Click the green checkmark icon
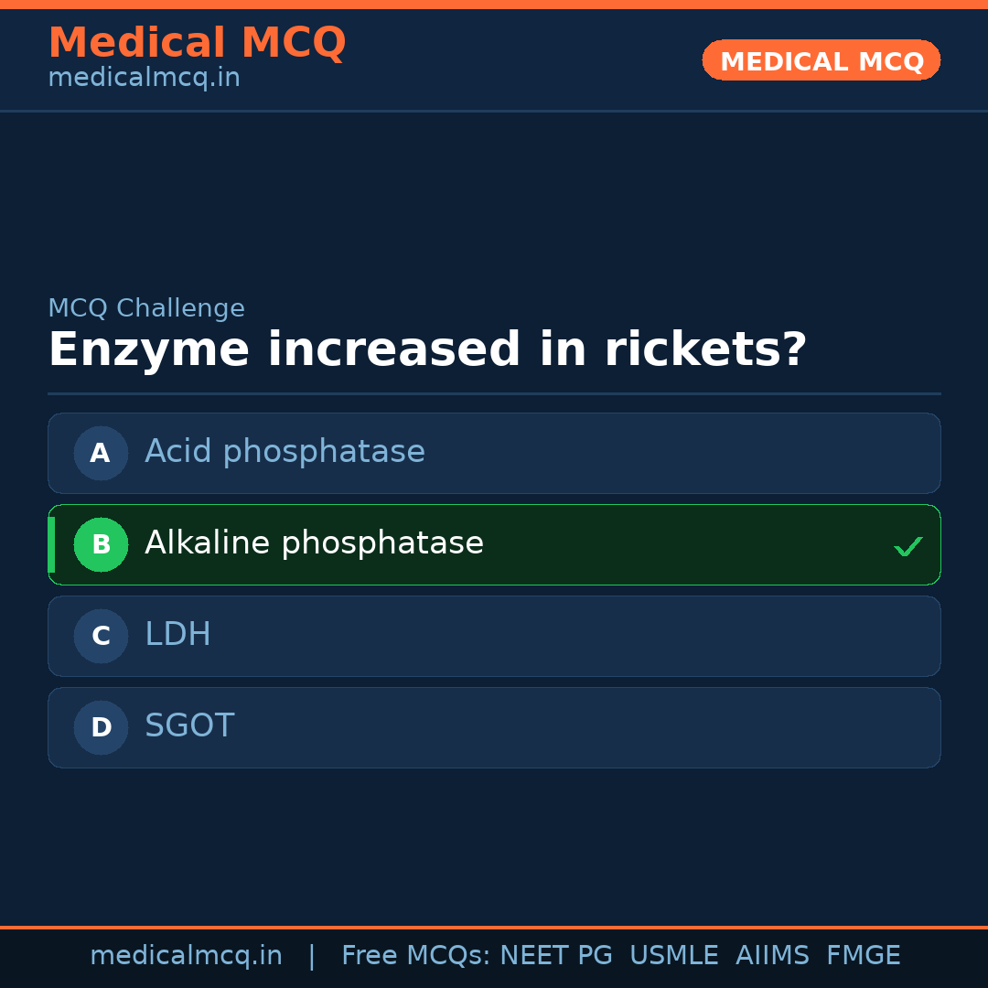Screen dimensions: 988x988 point(907,546)
